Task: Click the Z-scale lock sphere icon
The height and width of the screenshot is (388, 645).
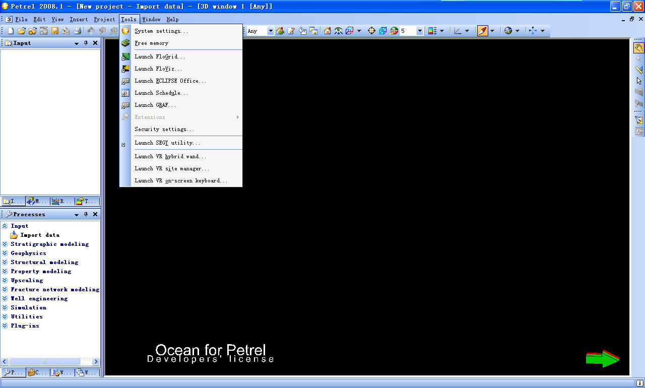Action: 394,31
